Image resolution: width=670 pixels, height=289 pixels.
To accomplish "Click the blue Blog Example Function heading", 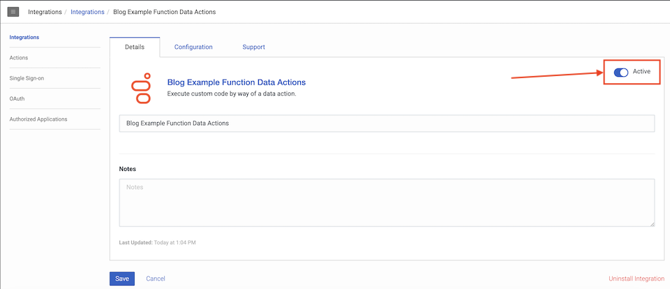I will pyautogui.click(x=236, y=82).
